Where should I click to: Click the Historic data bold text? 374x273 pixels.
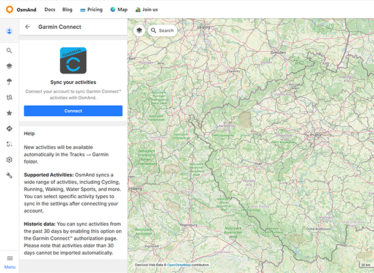click(40, 224)
